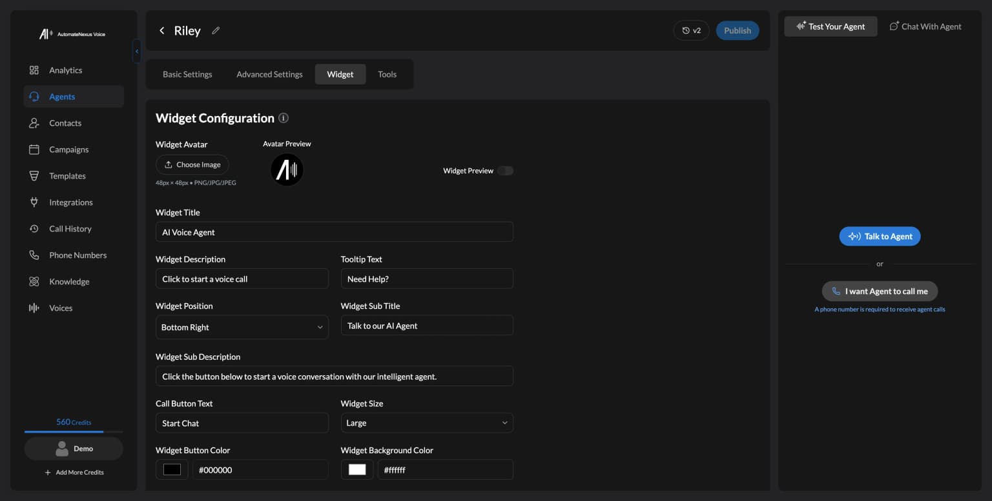
Task: Edit agent name with pencil icon
Action: tap(216, 30)
